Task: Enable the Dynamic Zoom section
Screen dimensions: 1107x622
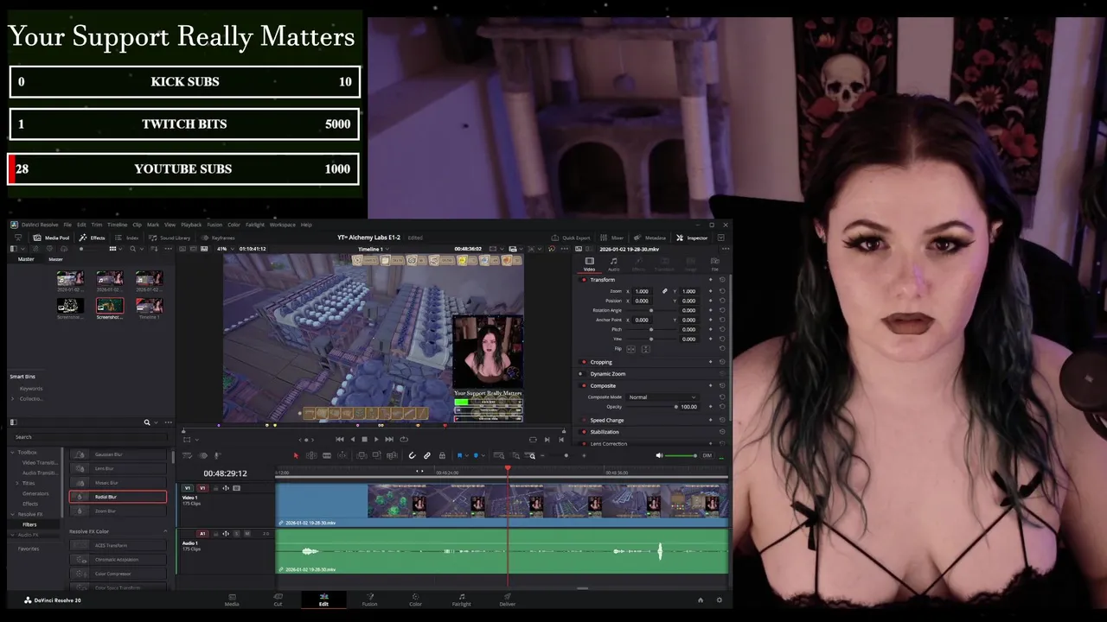Action: [x=581, y=374]
